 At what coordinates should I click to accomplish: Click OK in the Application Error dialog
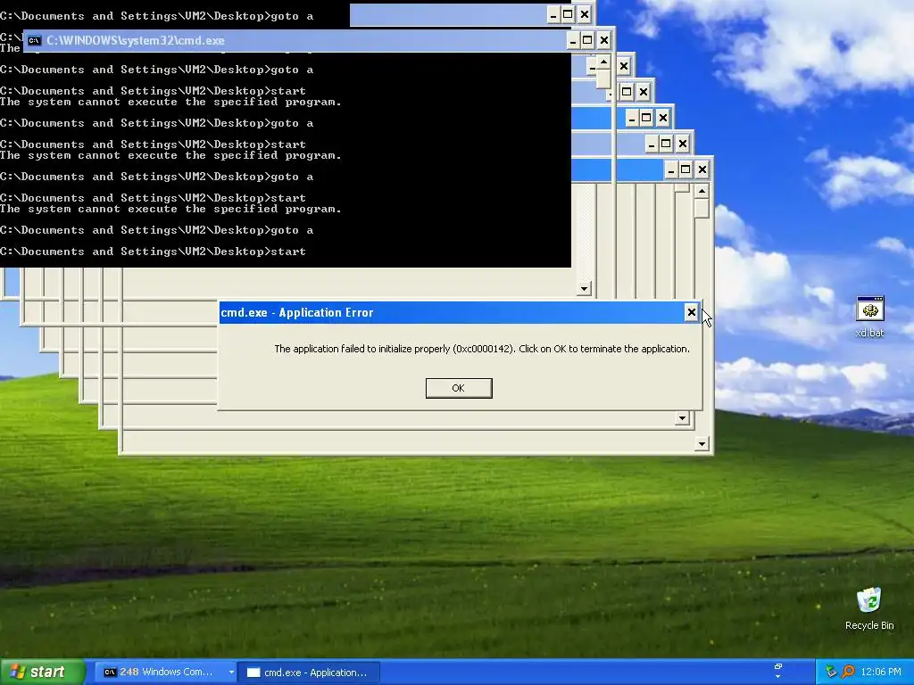(459, 388)
